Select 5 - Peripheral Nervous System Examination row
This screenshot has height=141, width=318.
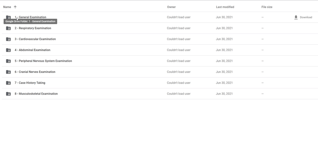160,61
